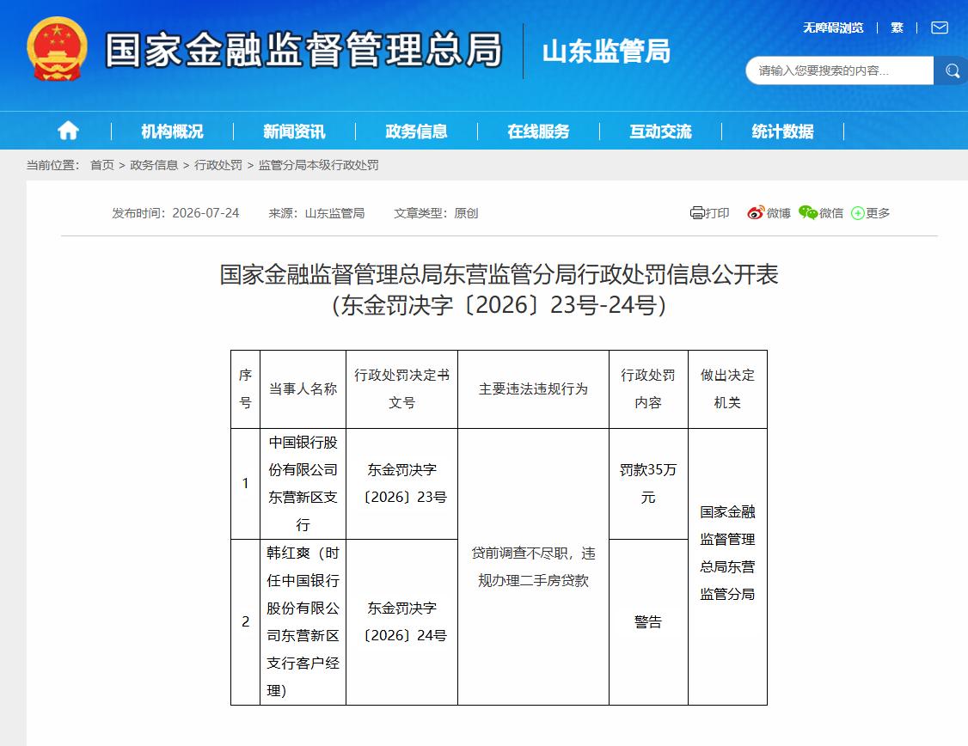Click the 主要违法违规行为 column header

533,389
